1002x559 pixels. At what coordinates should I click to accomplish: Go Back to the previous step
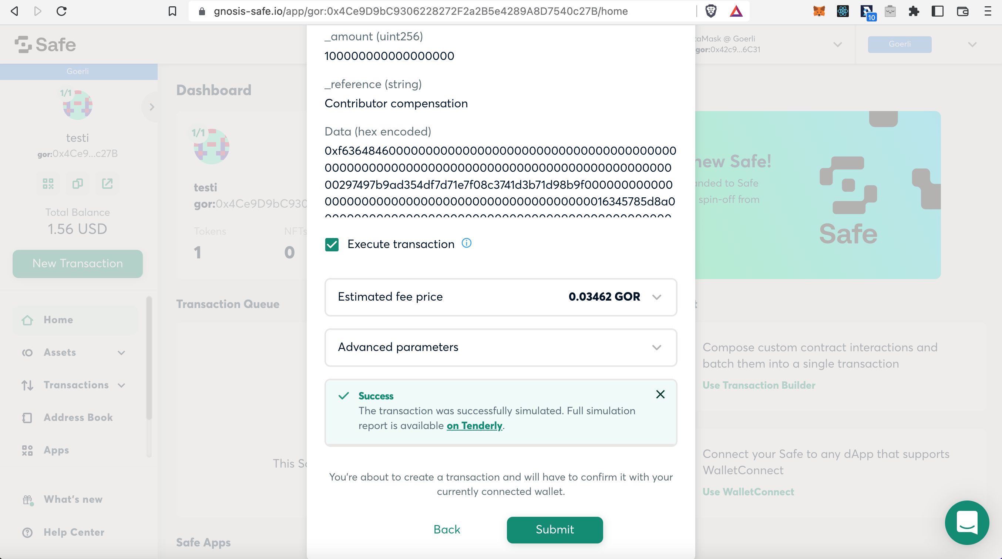(x=447, y=529)
